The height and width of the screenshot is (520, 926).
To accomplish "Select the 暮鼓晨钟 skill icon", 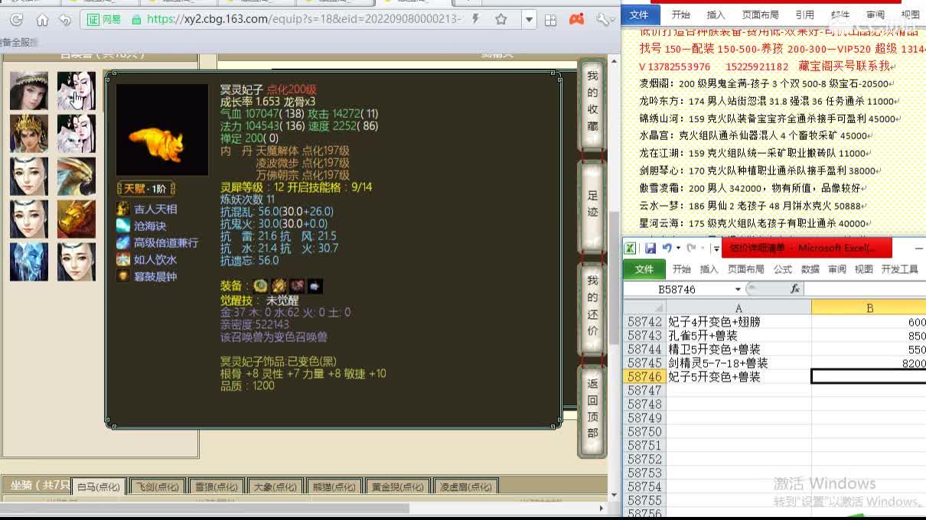I will point(122,276).
